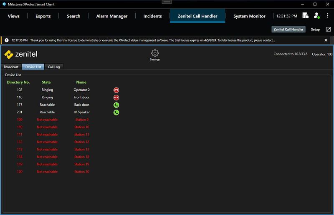Select the Station 20 device name
This screenshot has width=334, height=215.
tap(82, 172)
